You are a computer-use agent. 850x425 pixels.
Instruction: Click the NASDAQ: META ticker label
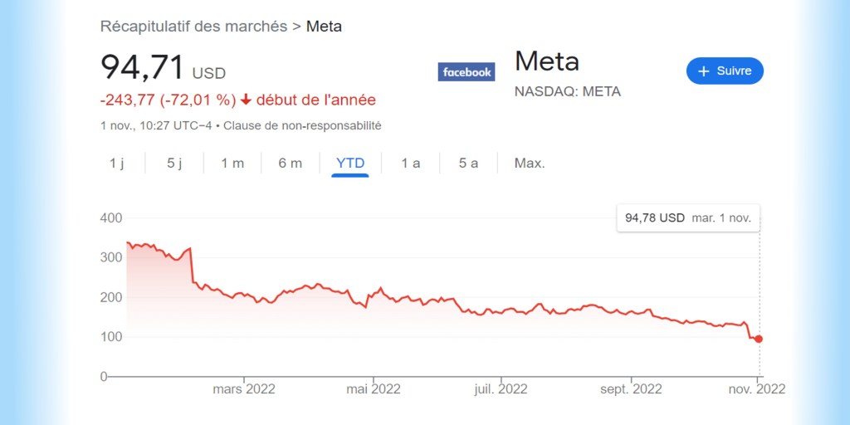(568, 91)
